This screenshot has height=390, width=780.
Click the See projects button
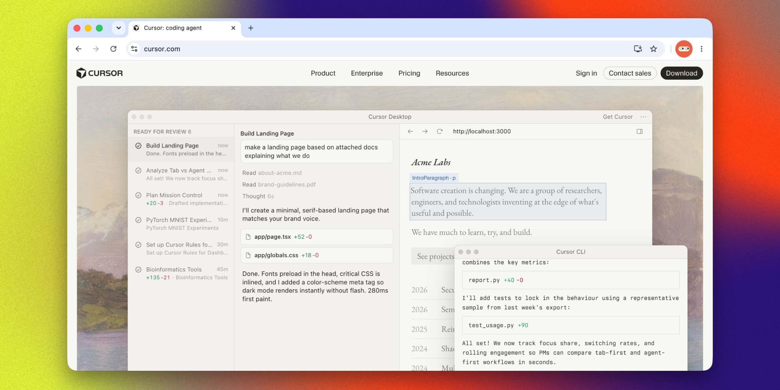click(433, 256)
